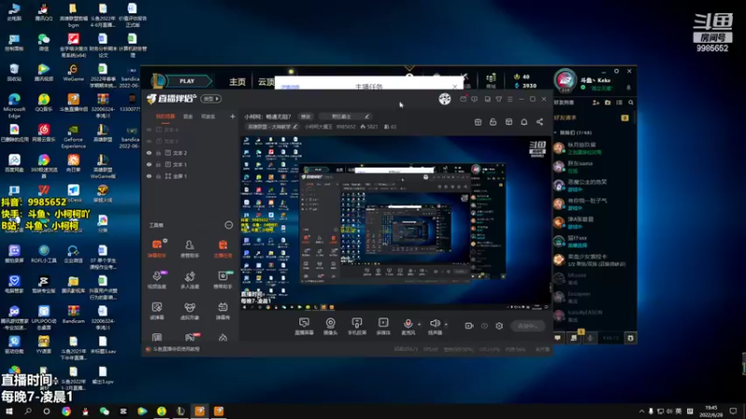Hide the 全屏 1 layer with eye icon

[149, 176]
